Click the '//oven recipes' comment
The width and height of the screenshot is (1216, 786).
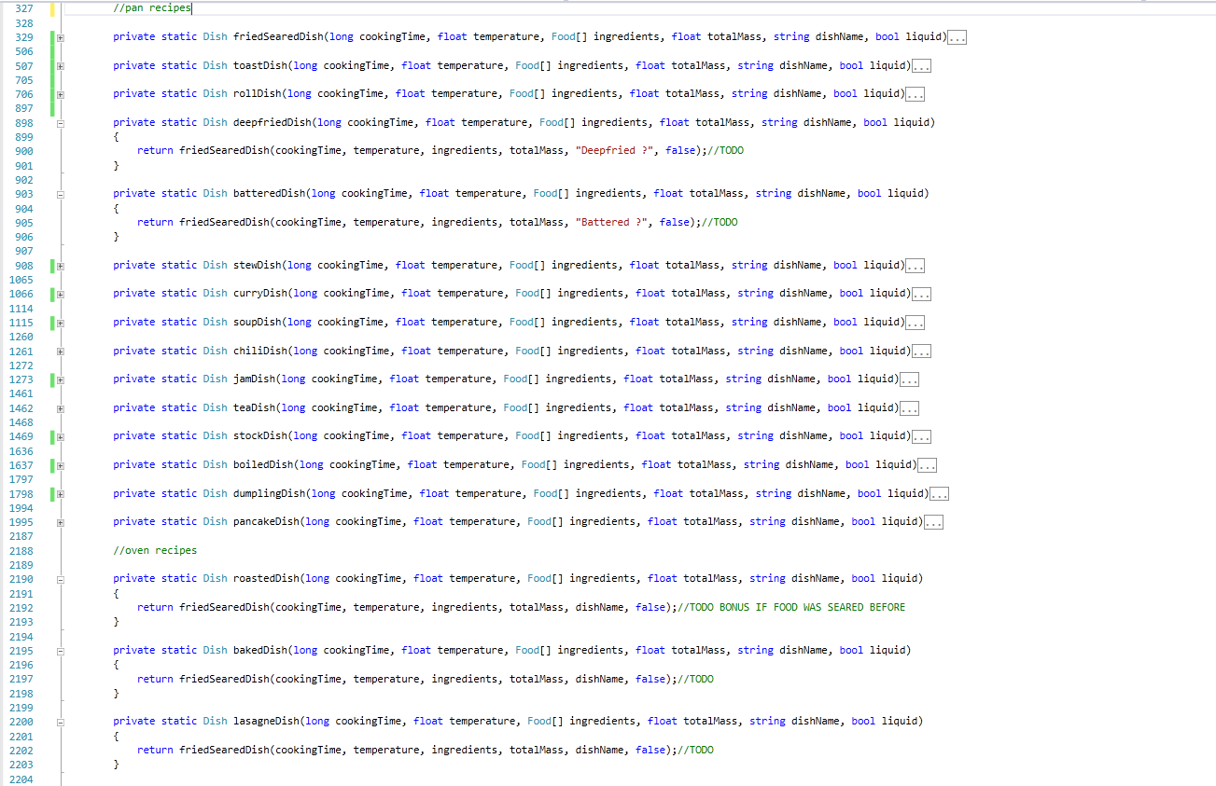[x=155, y=550]
